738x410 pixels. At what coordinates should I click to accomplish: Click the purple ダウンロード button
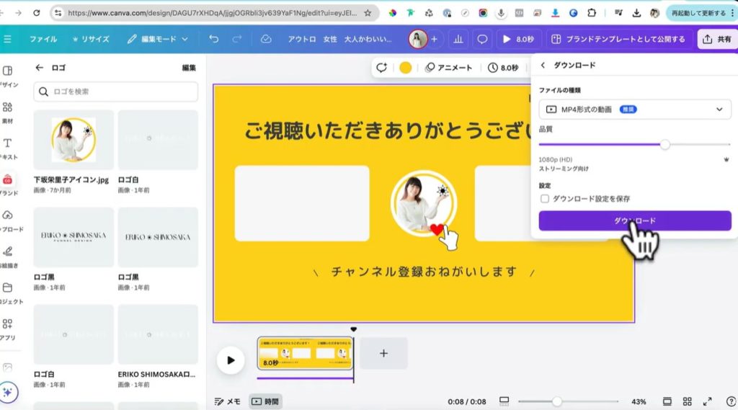click(x=634, y=220)
